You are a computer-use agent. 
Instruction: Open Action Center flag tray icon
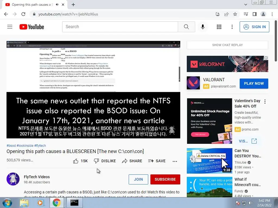238,203
